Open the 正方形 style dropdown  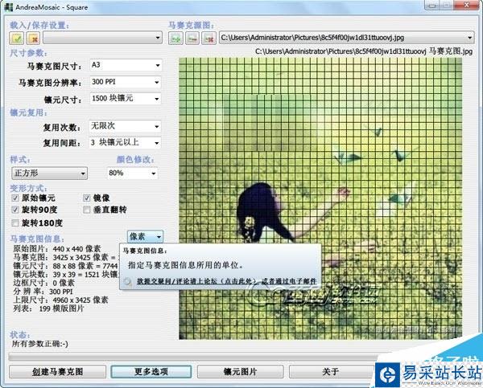(49, 174)
